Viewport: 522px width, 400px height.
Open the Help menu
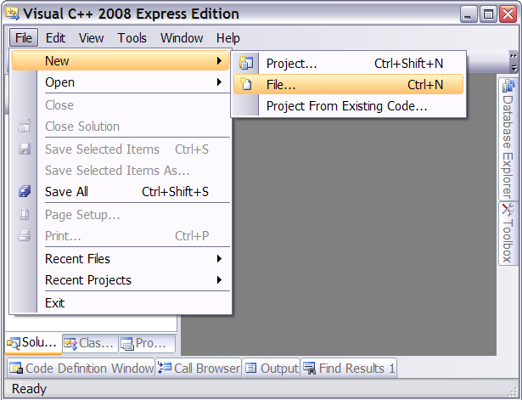227,38
